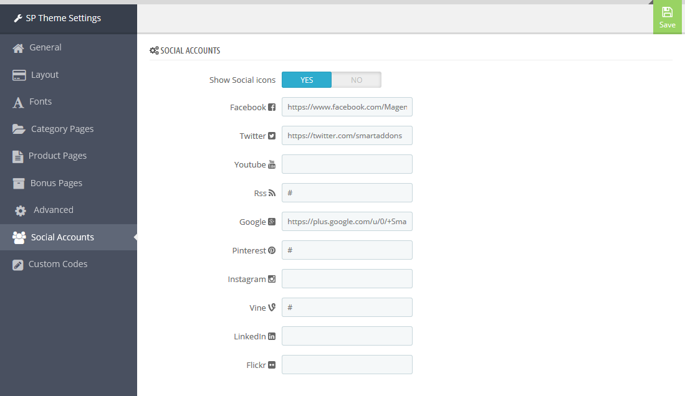Click the Save floppy disk icon
Screen dimensions: 685x396
pyautogui.click(x=667, y=12)
